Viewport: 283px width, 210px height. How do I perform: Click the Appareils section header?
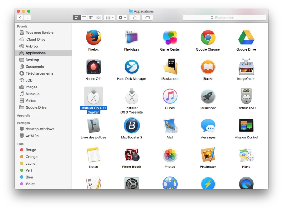pyautogui.click(x=24, y=116)
